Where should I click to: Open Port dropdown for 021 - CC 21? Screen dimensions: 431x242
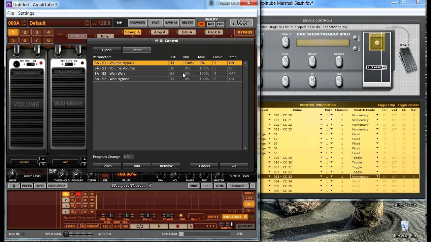(x=331, y=120)
